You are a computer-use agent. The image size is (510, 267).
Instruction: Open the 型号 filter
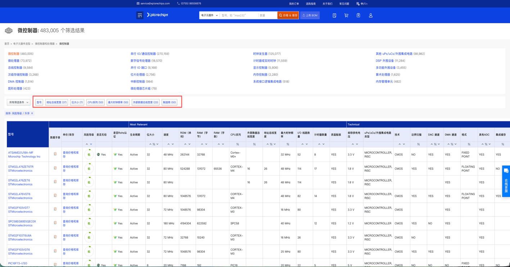point(39,102)
